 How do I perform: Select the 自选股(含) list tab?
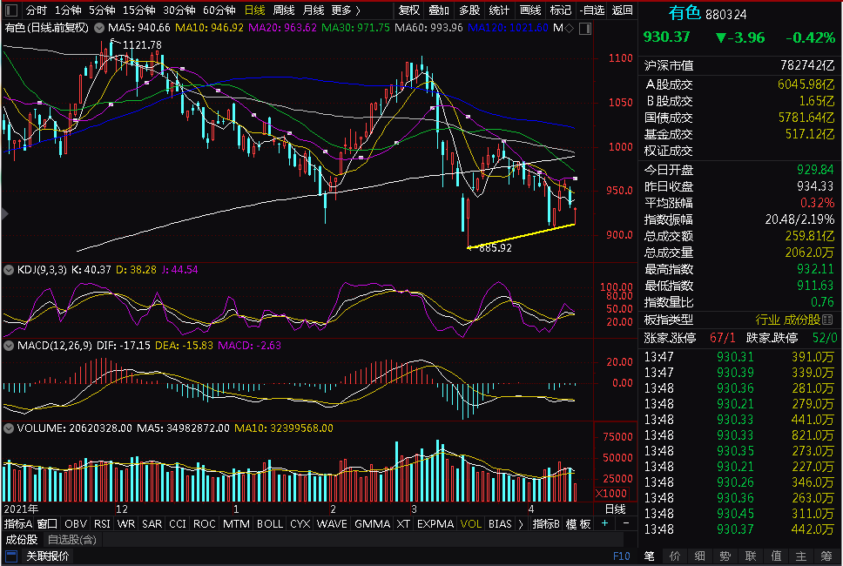[72, 540]
